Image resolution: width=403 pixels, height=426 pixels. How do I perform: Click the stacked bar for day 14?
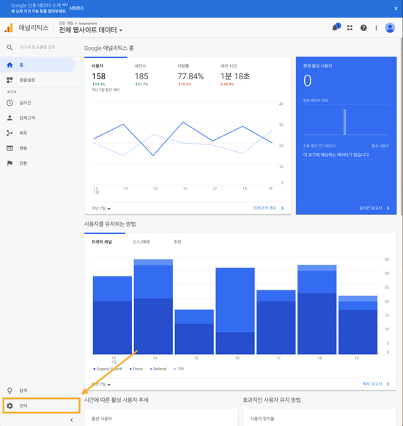153,306
